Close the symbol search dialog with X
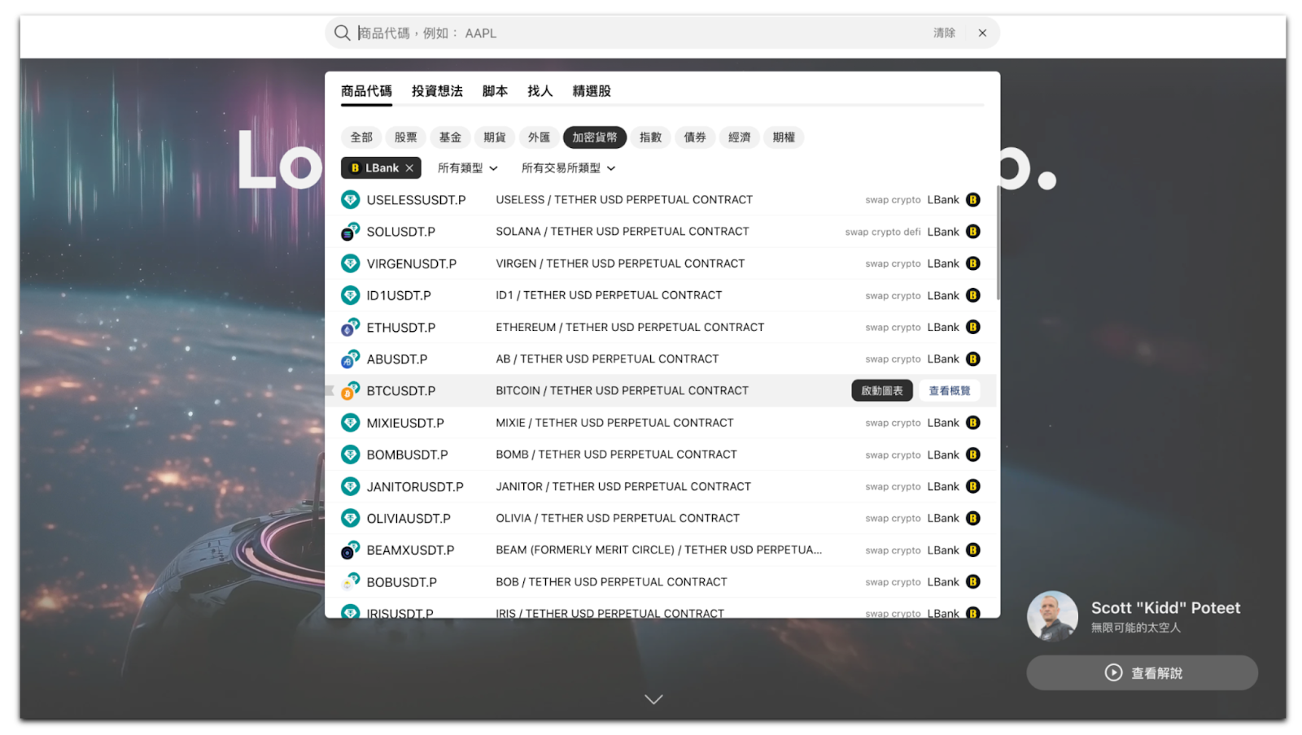 (x=982, y=33)
